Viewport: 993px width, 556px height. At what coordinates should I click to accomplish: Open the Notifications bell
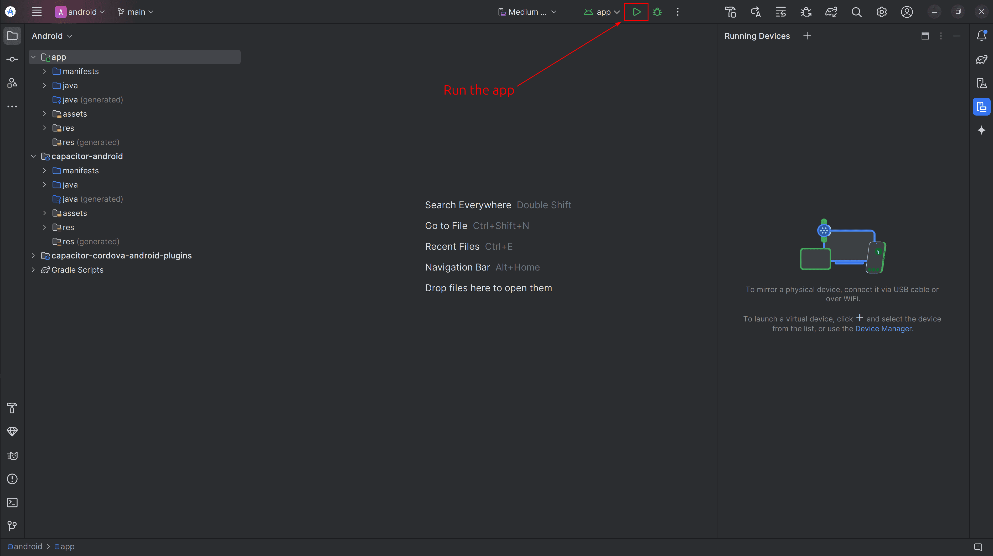981,36
